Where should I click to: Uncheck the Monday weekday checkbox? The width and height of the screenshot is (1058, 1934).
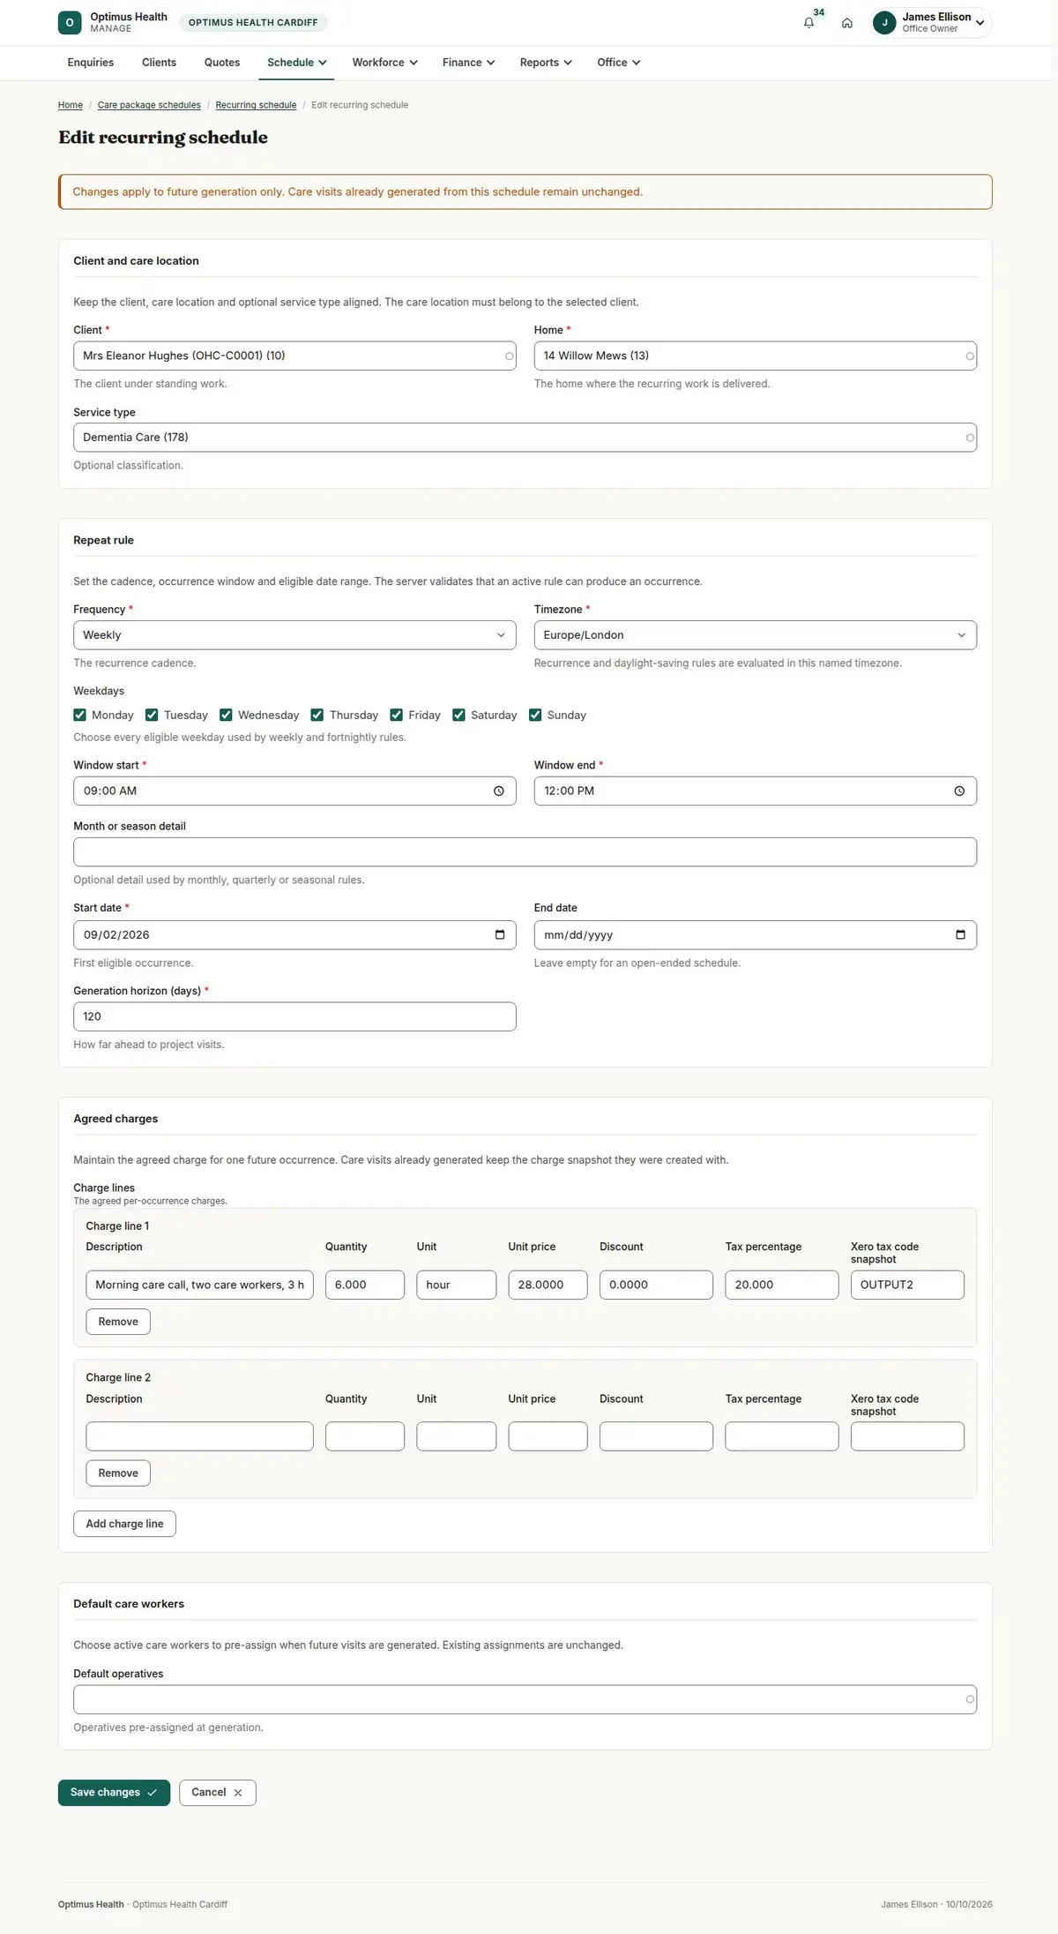[x=80, y=715]
